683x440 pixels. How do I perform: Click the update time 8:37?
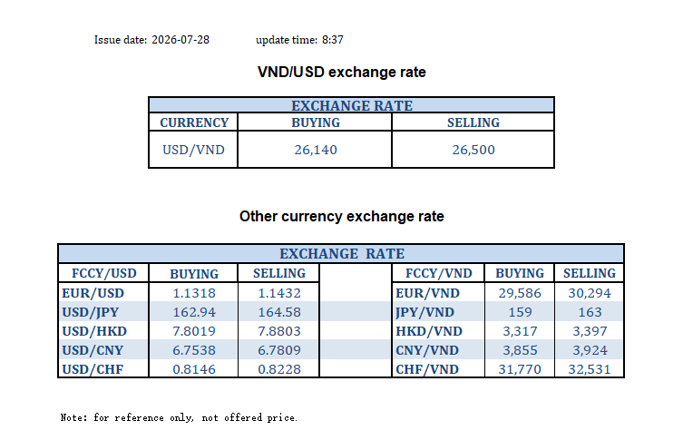332,40
